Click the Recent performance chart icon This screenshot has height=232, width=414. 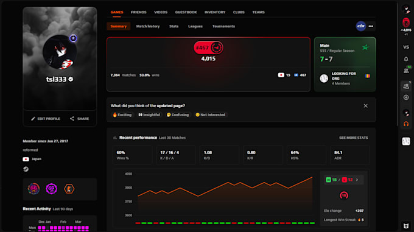115,138
